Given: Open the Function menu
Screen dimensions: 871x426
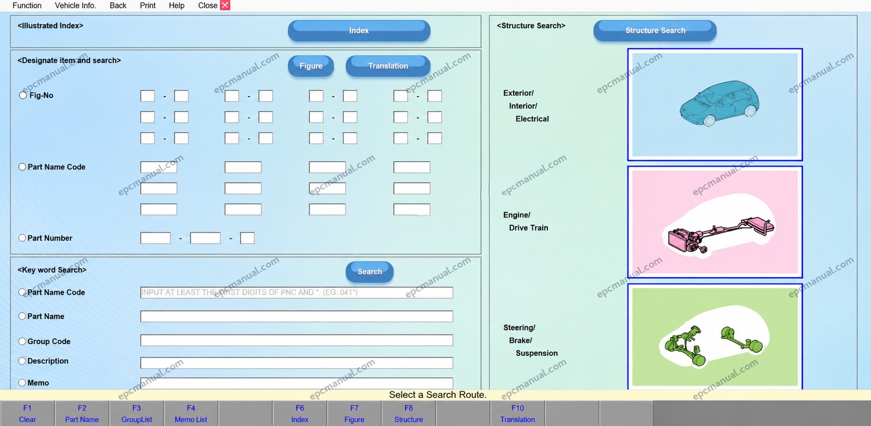Looking at the screenshot, I should pyautogui.click(x=27, y=5).
